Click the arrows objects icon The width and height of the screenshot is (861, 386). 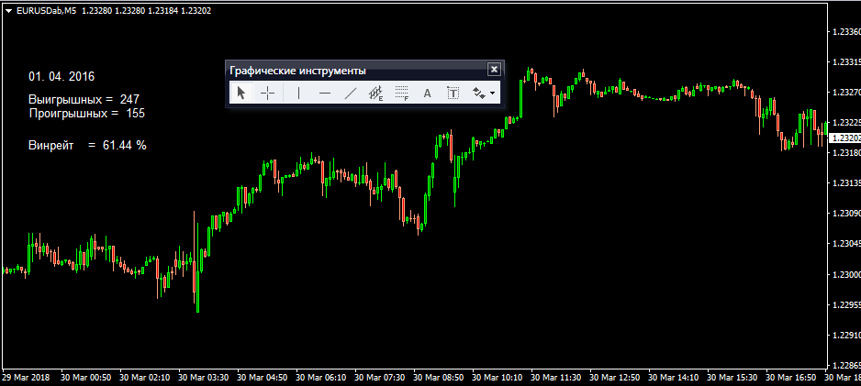click(x=479, y=94)
